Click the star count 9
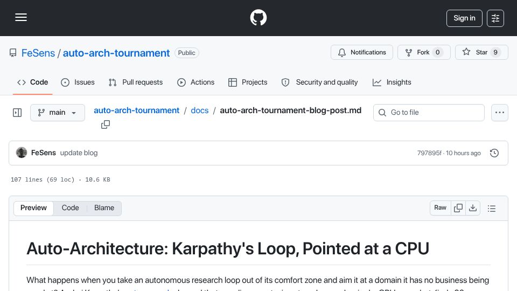Viewport: 517px width, 291px height. tap(495, 52)
